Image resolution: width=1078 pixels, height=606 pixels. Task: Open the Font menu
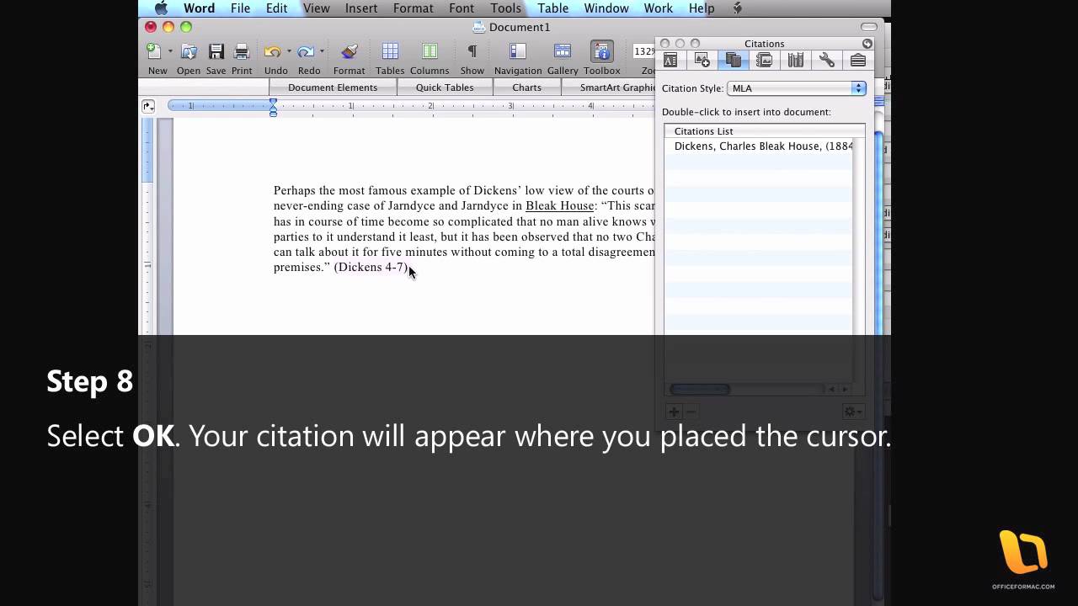462,8
